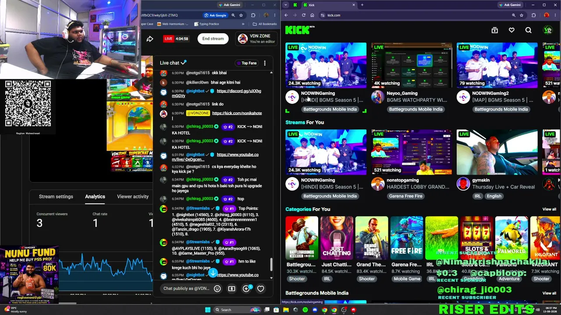Click the share arrow icon in YouTube Studio
Screen dimensions: 561x315
tap(150, 39)
